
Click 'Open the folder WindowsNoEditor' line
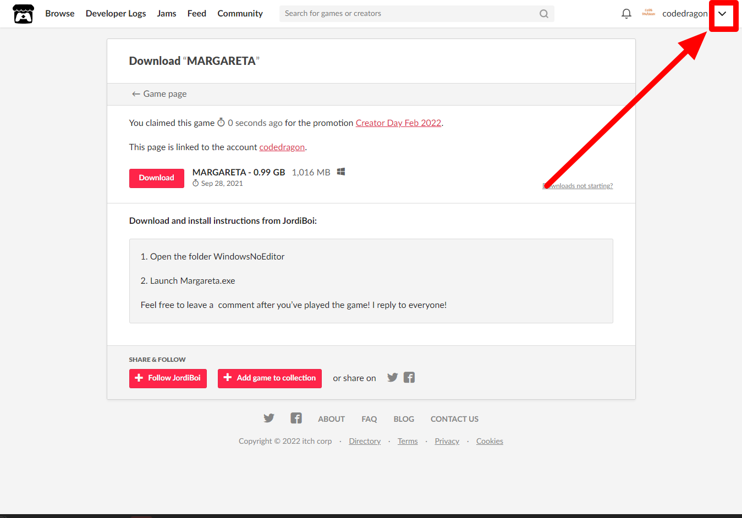(x=212, y=257)
